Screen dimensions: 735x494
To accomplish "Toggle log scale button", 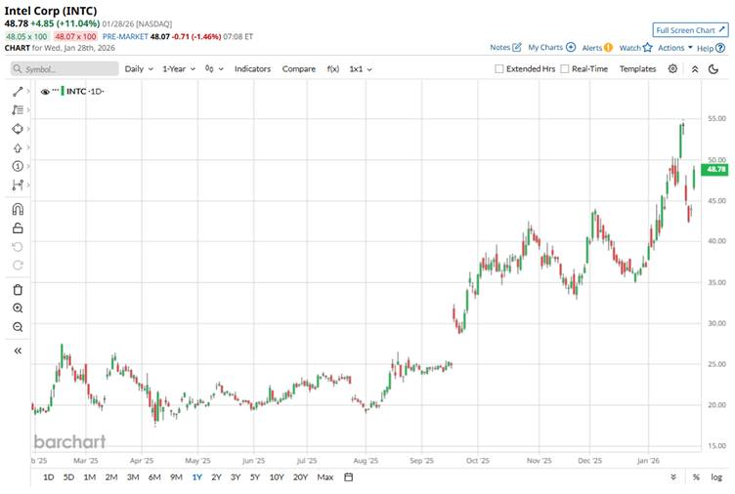I will 716,477.
